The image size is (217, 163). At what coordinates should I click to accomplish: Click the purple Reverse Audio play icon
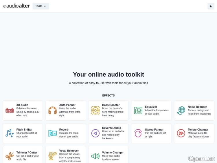(x=95, y=133)
